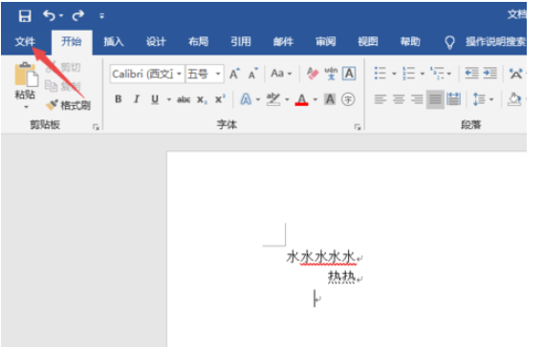Open highlight color dropdown arrow
Screen dimensions: 543x347
pos(287,99)
